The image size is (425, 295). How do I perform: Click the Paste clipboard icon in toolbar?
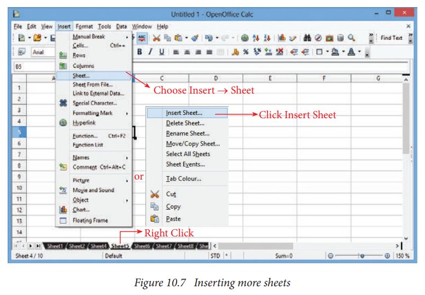click(x=178, y=38)
